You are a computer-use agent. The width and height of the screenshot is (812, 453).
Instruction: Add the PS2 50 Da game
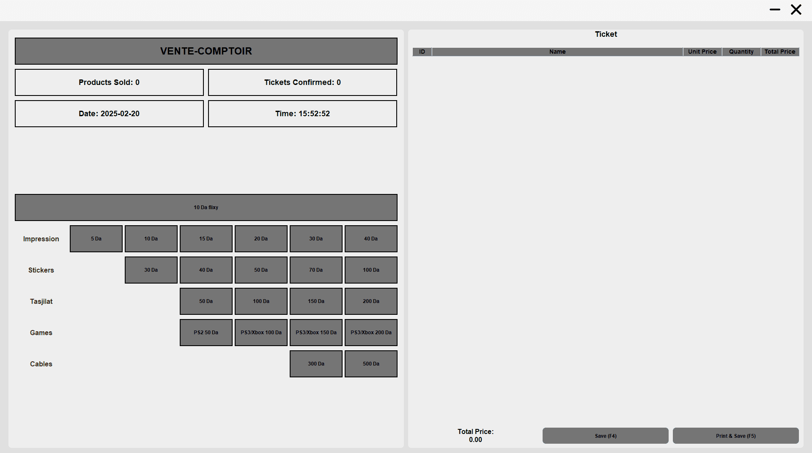click(206, 333)
